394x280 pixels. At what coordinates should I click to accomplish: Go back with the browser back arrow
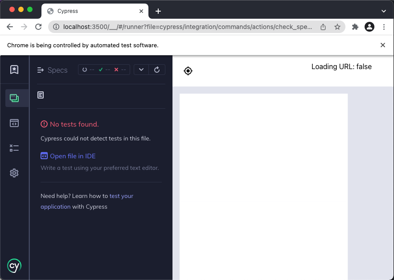[x=10, y=27]
